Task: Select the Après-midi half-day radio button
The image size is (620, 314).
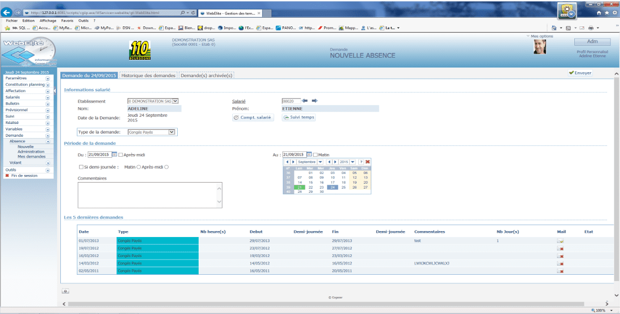Action: (x=166, y=168)
